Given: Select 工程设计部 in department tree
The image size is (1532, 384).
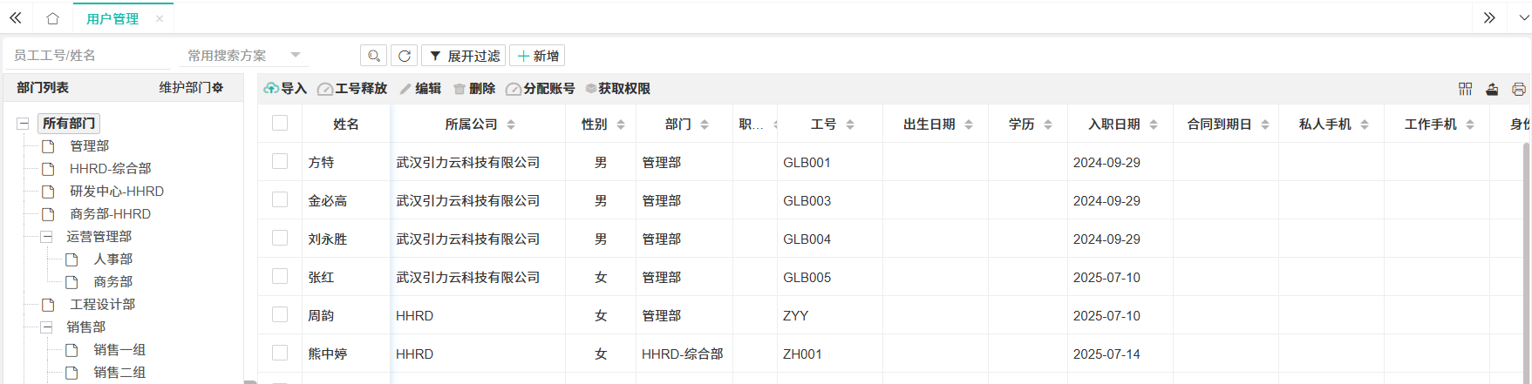Looking at the screenshot, I should [x=102, y=305].
